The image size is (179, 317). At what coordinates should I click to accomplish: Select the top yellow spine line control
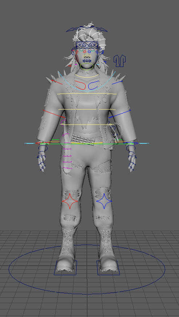[x=87, y=94]
